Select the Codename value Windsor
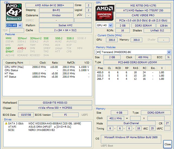174x149 pixels. point(56,15)
